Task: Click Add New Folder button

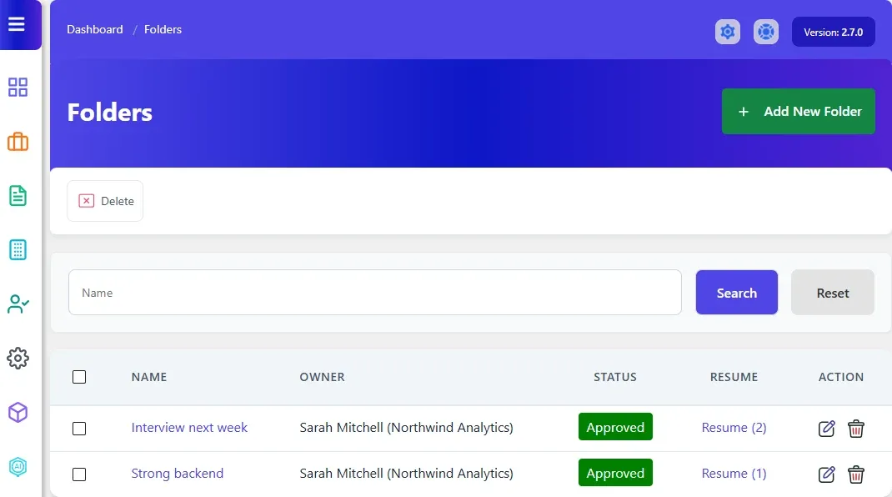Action: [x=798, y=111]
